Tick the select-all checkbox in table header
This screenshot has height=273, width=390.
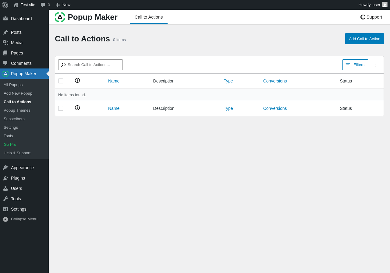(x=61, y=81)
